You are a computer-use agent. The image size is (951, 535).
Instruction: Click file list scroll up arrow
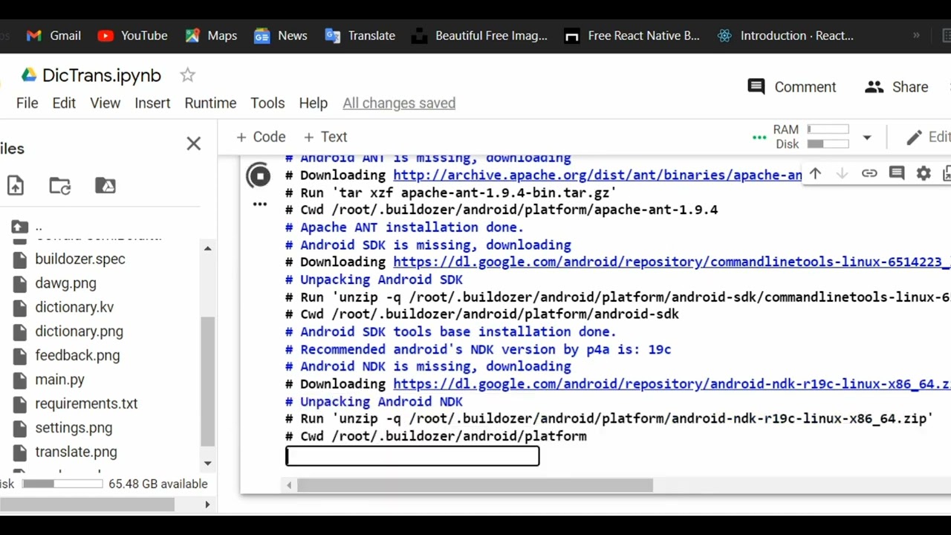[207, 248]
